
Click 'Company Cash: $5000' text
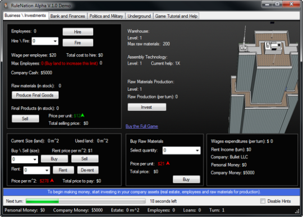coord(31,73)
